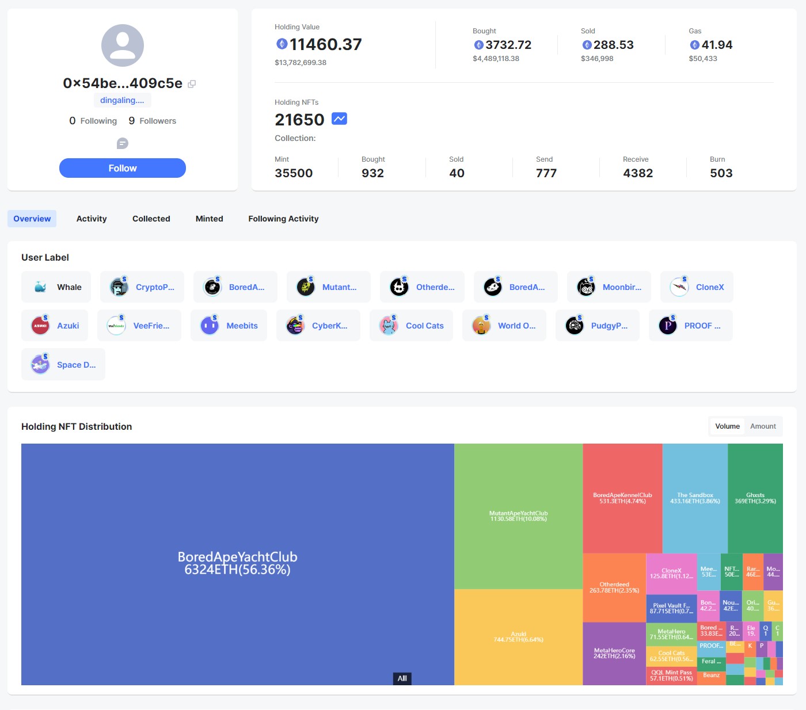The image size is (806, 710).
Task: Copy the wallet address with copy icon
Action: point(192,84)
